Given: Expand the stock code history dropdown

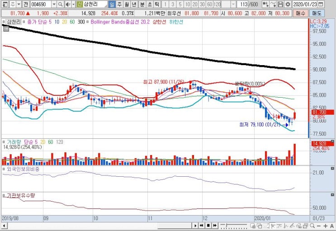Looking at the screenshot, I should pos(54,4).
